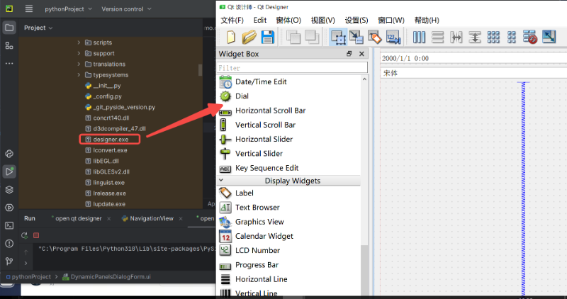This screenshot has height=299, width=567.
Task: Switch to Edit Tab Order mode
Action: (392, 37)
